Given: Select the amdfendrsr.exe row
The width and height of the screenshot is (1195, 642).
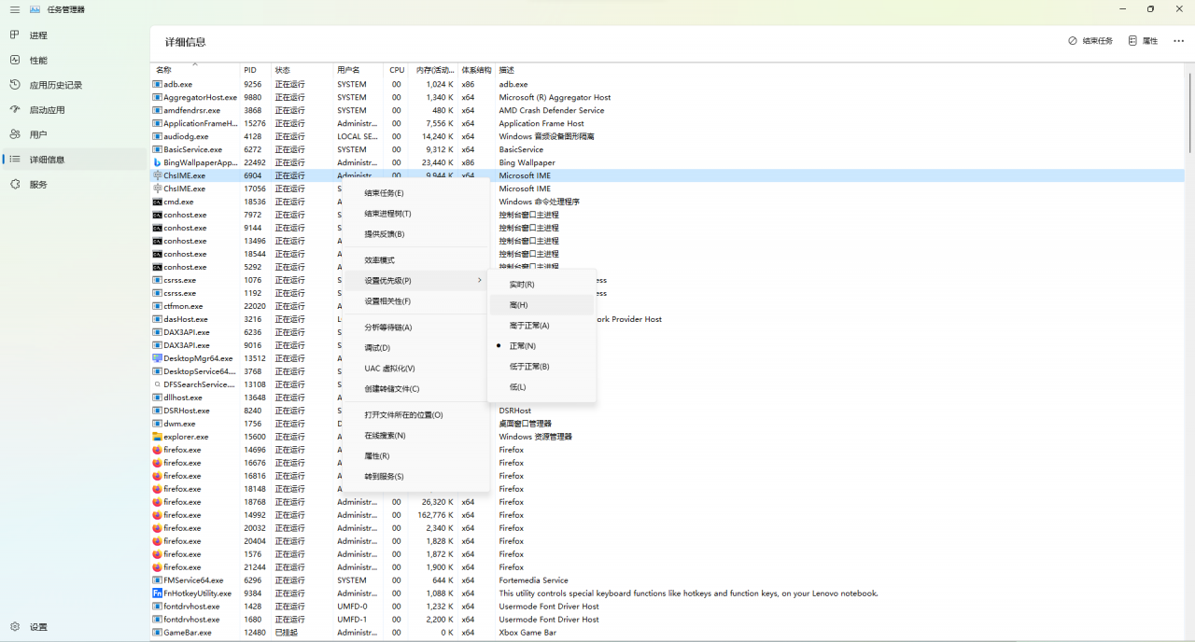Looking at the screenshot, I should 668,110.
